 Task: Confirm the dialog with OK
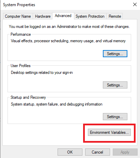70,152
